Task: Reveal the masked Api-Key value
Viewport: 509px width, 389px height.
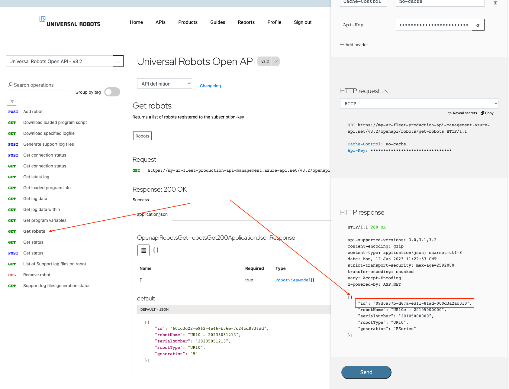Action: pyautogui.click(x=478, y=25)
